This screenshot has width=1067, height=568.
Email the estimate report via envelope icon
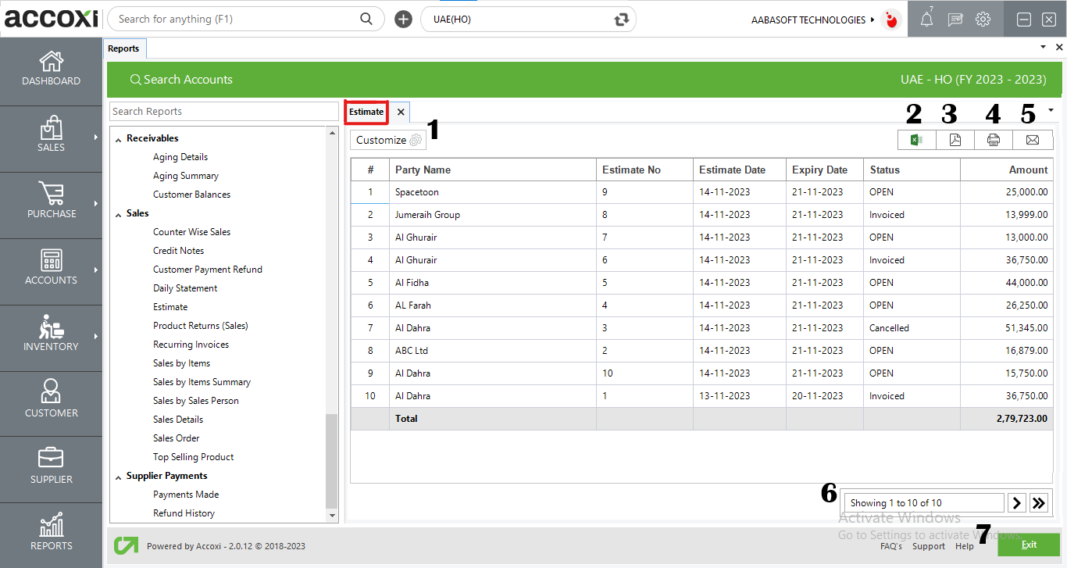point(1033,139)
